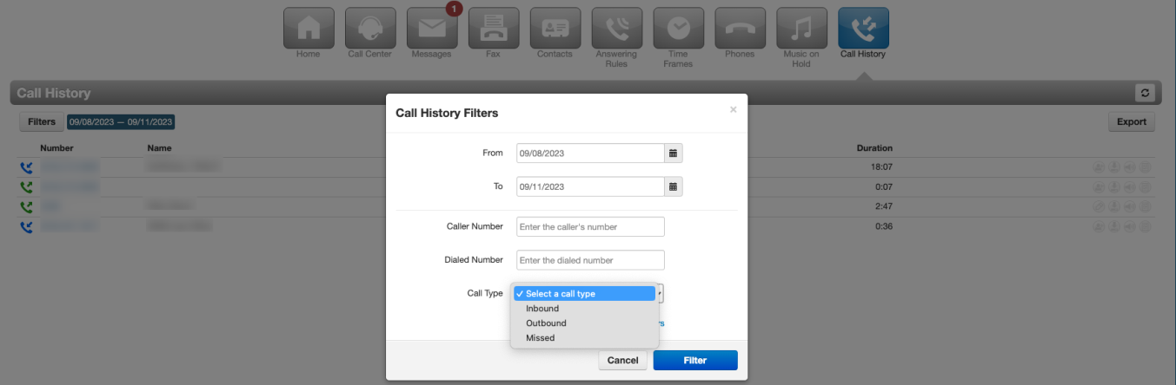This screenshot has width=1176, height=385.
Task: Cancel the Call History Filters dialog
Action: [x=622, y=360]
